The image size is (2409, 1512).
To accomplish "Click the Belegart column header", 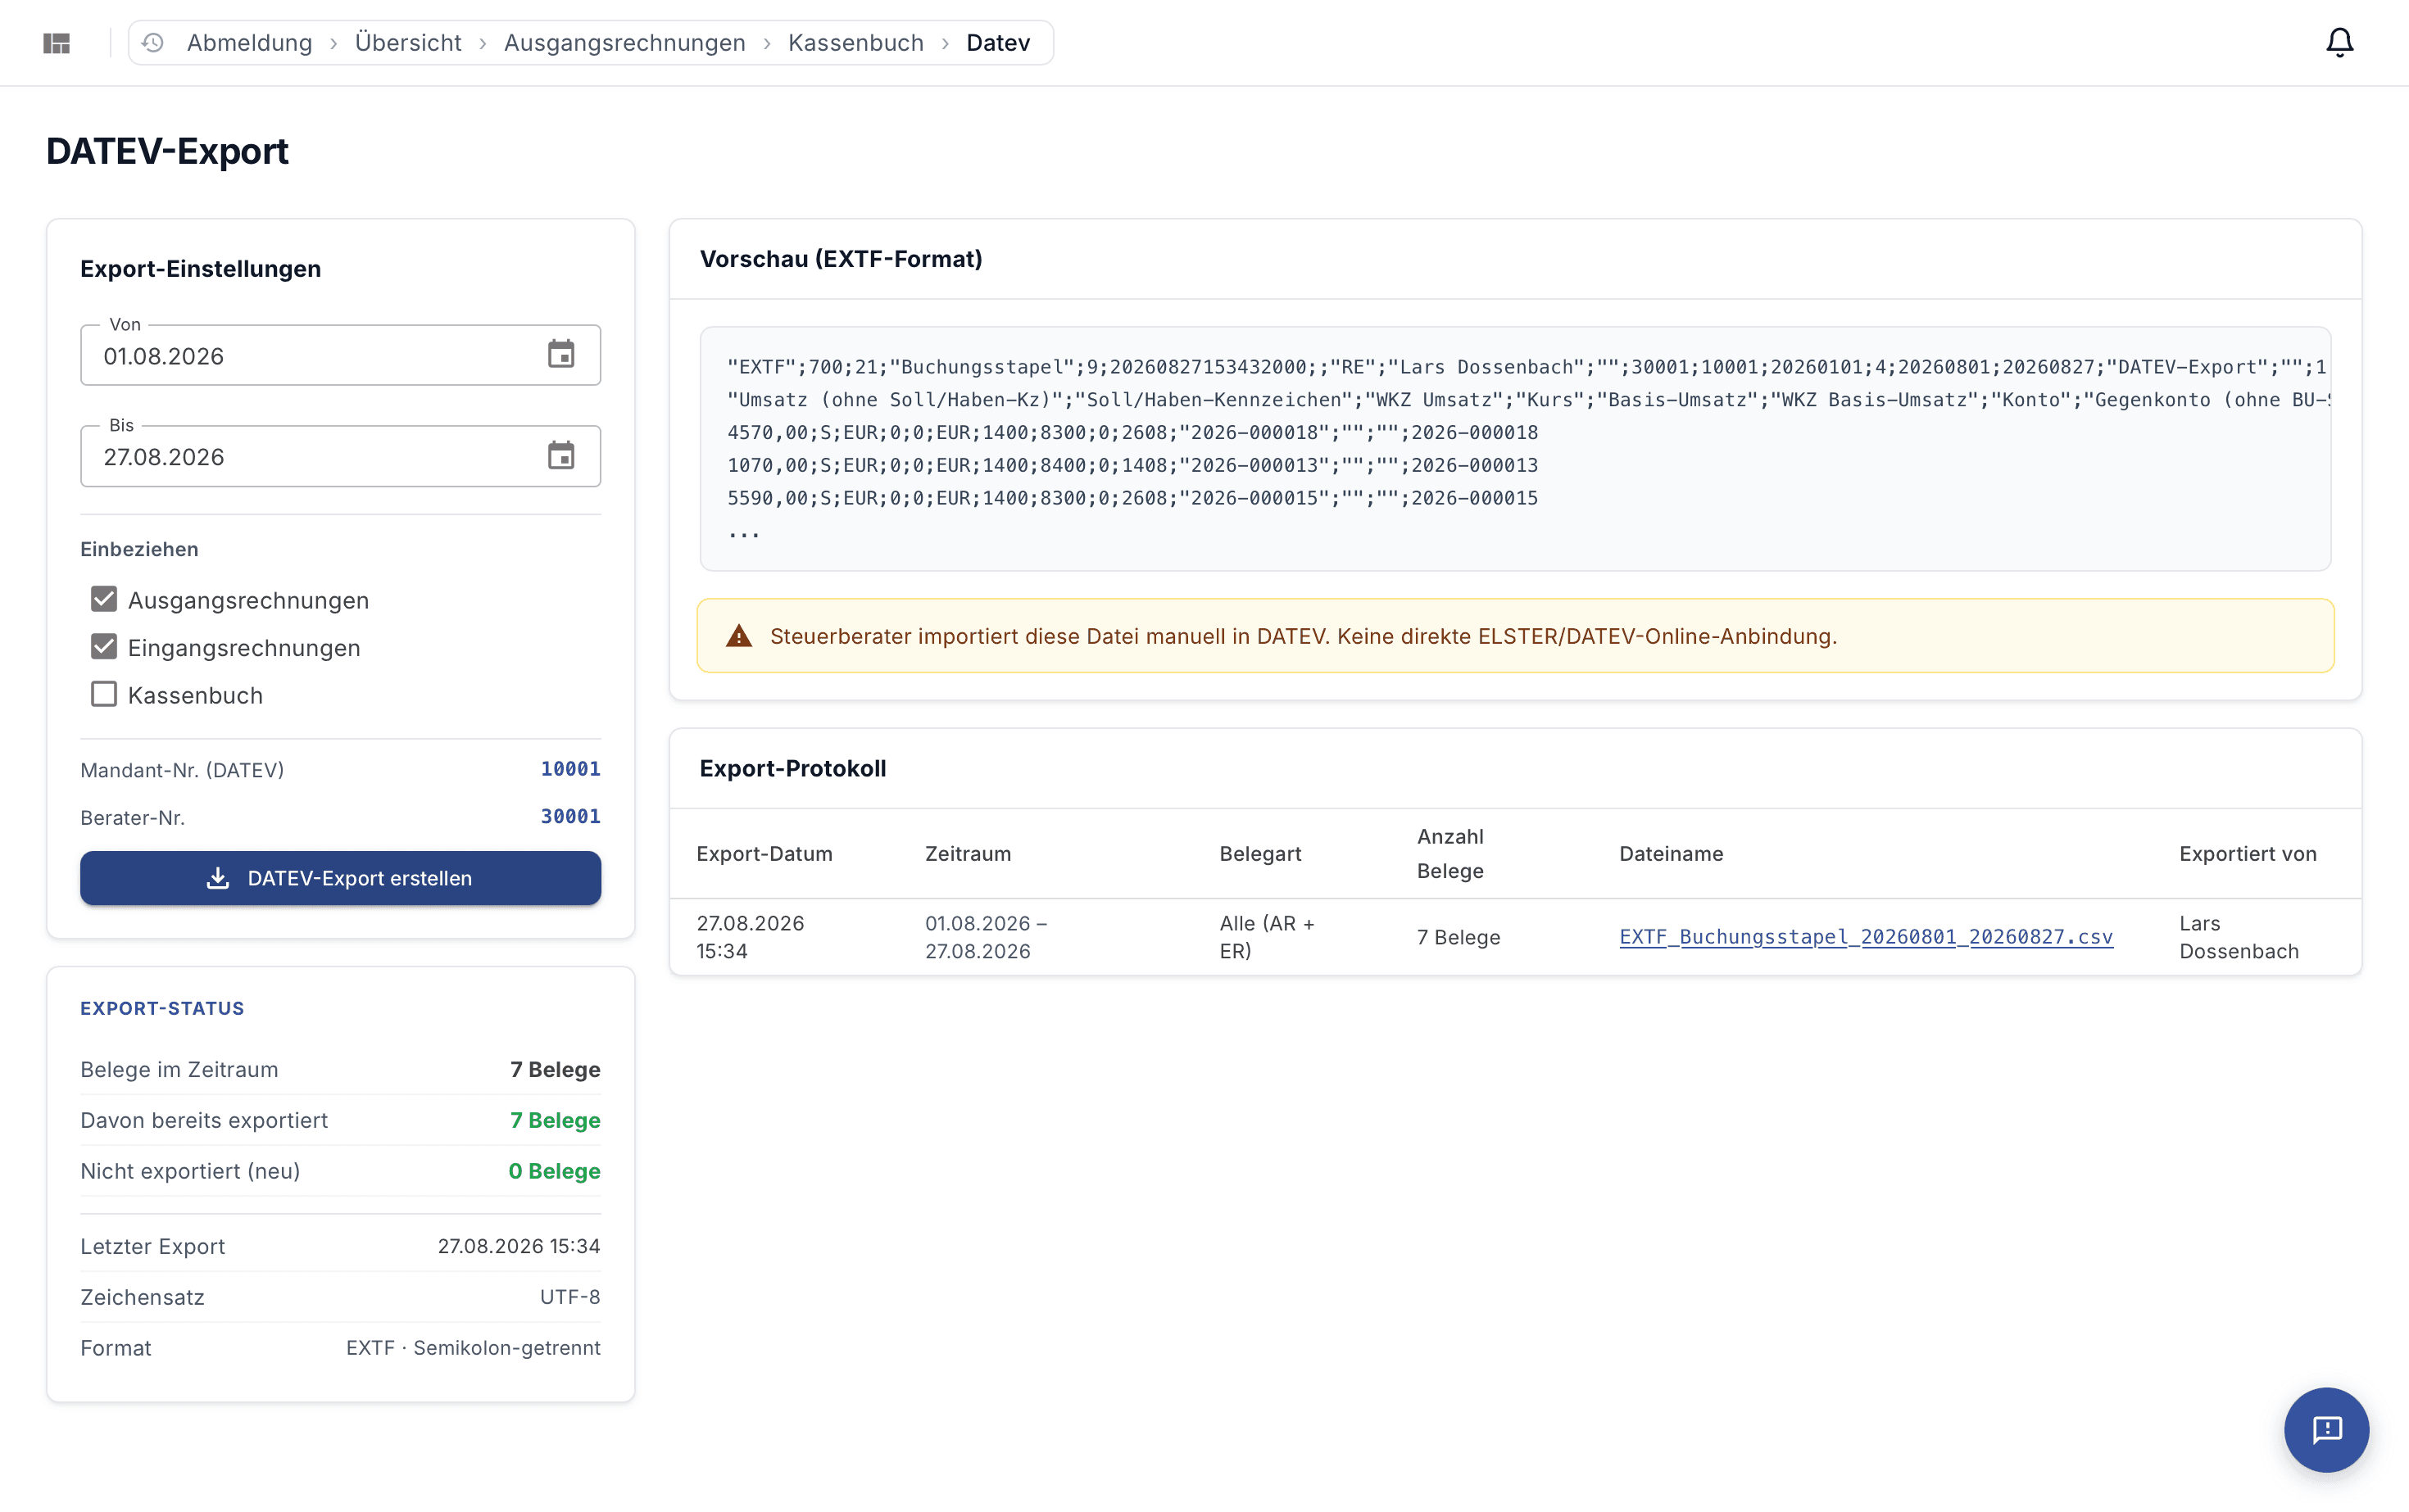I will coord(1259,854).
